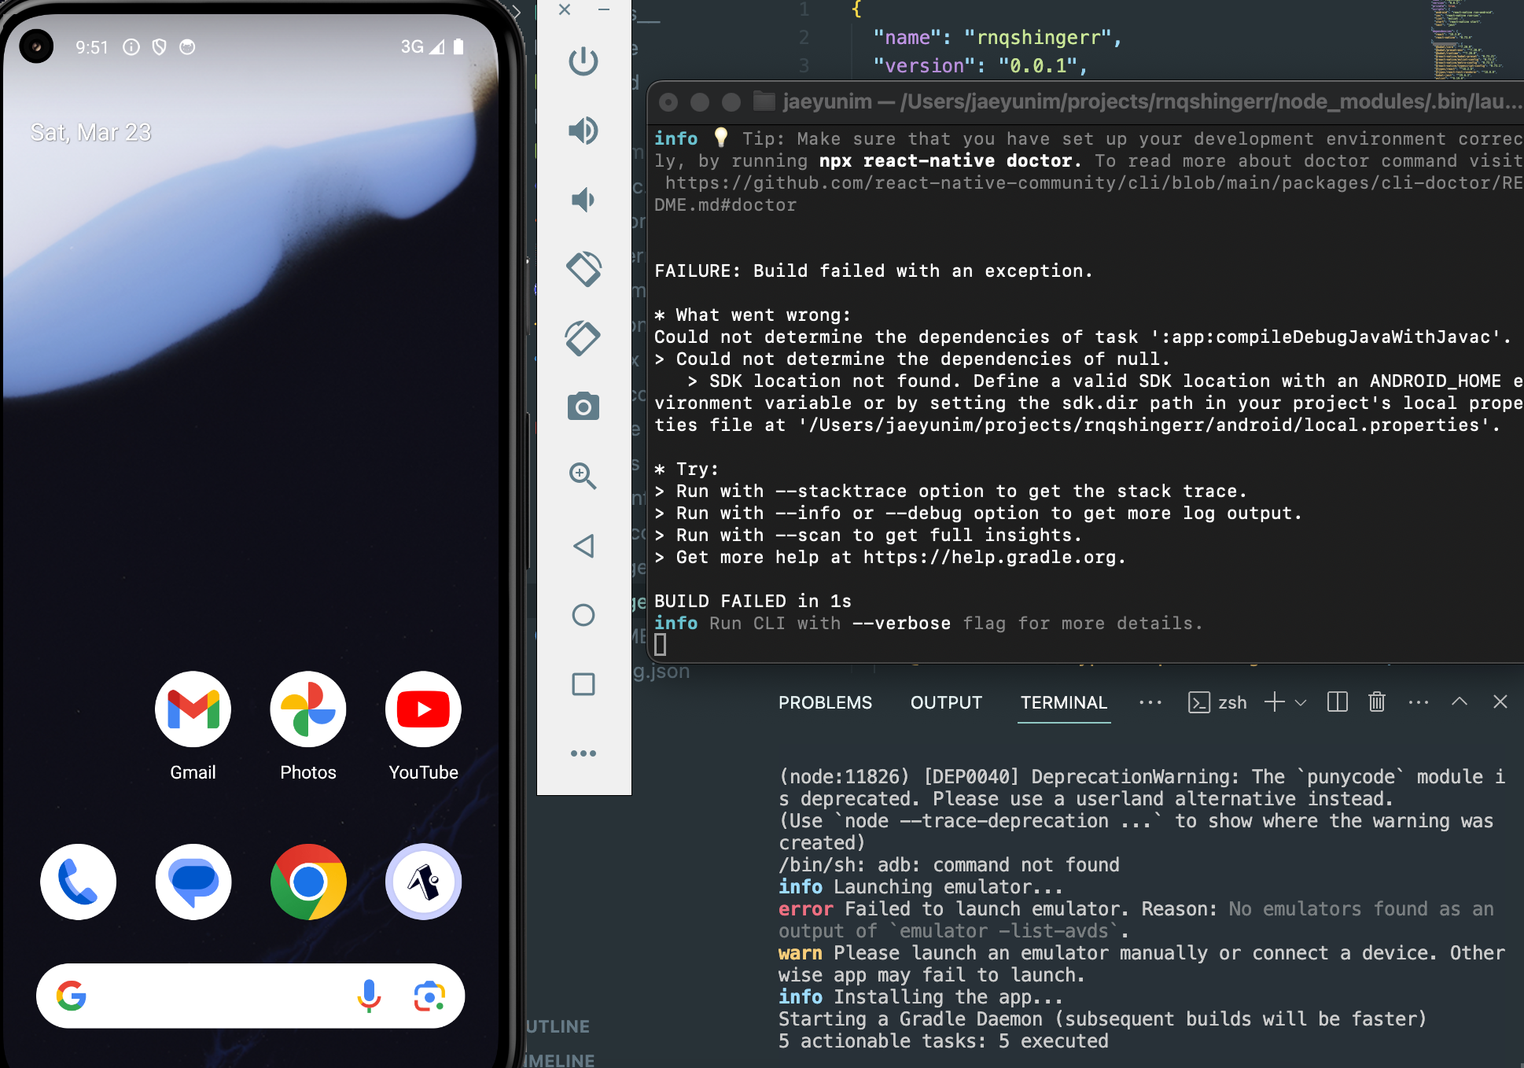This screenshot has width=1524, height=1068.
Task: Split the terminal pane
Action: [x=1337, y=702]
